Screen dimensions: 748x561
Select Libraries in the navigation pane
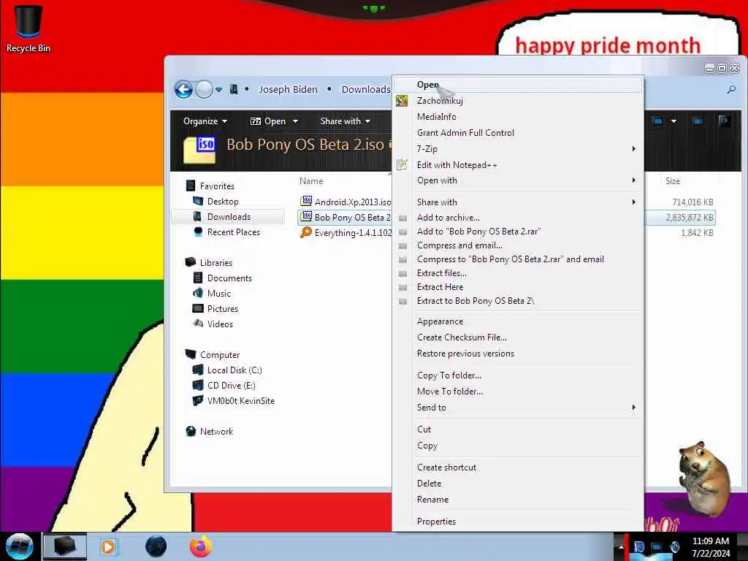[x=215, y=263]
